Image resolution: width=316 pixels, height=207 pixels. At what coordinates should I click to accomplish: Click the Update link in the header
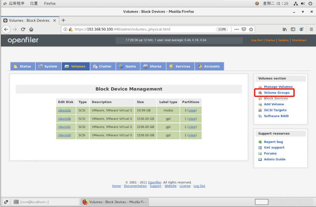[x=283, y=40]
